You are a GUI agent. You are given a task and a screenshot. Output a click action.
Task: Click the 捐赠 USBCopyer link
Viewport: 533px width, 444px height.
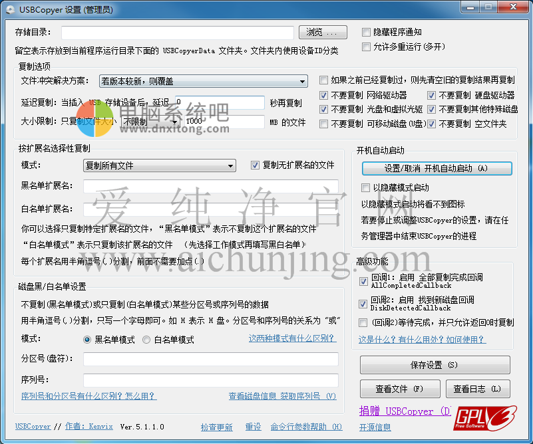click(x=405, y=411)
